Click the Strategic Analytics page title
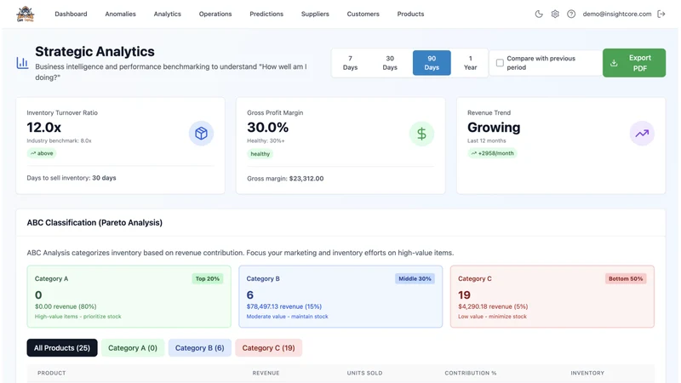 [x=94, y=52]
